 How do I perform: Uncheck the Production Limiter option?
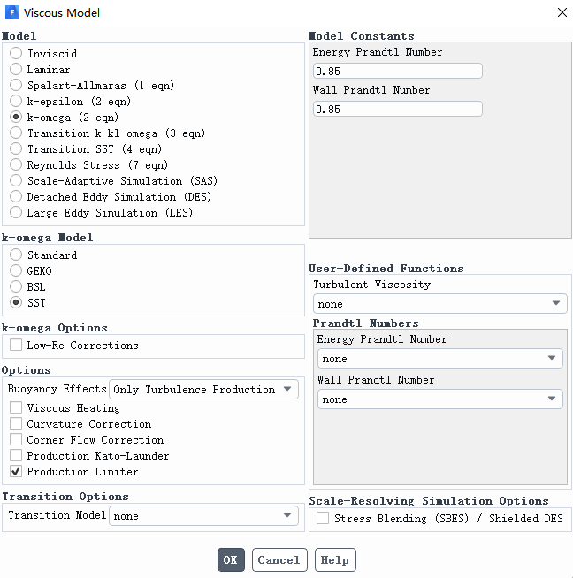point(16,471)
